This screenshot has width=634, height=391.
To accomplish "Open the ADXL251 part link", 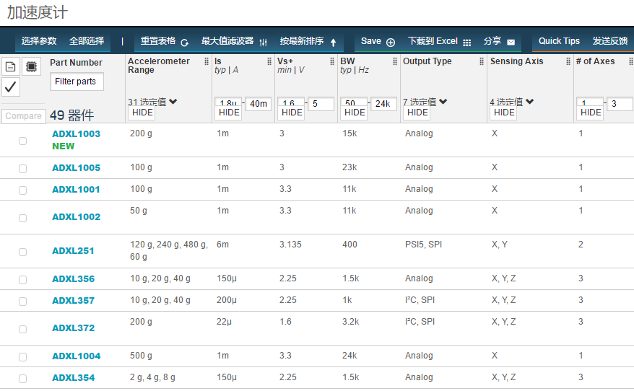I will tap(73, 251).
